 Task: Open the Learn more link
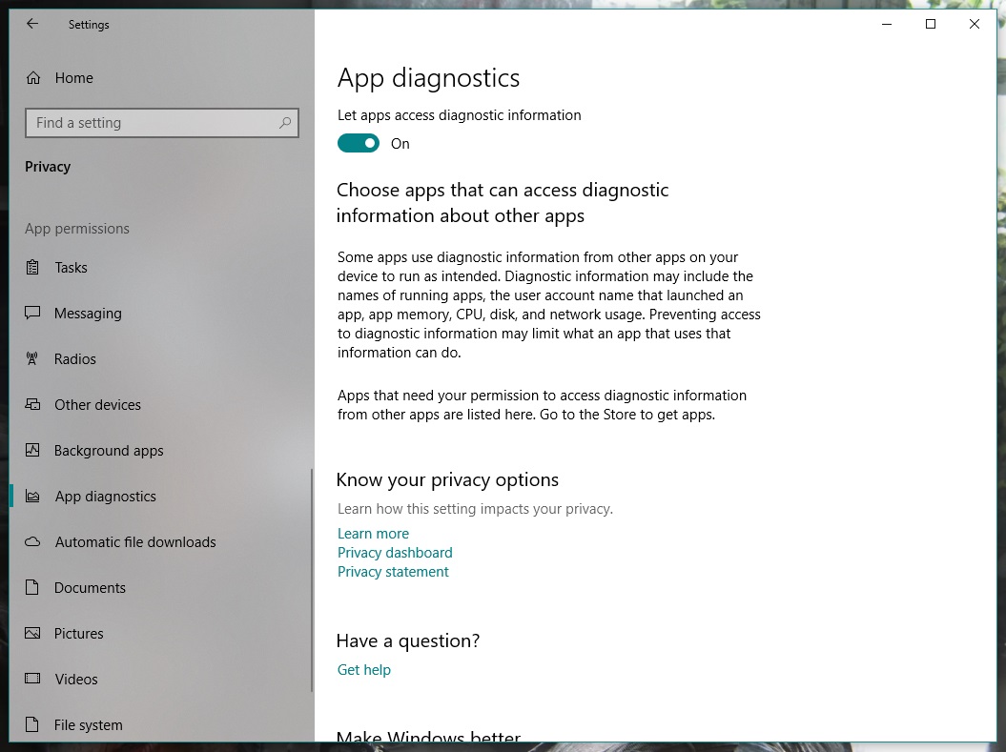373,534
